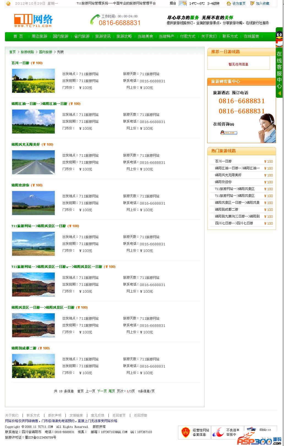Screen dimensions: 284x446
Task: Click the 711网络 site logo
Action: click(x=33, y=21)
